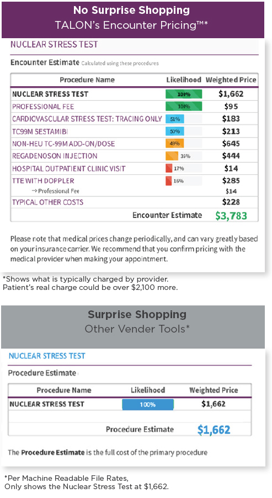Click the Likelihood column header in bottom table
The height and width of the screenshot is (498, 272).
(x=148, y=390)
